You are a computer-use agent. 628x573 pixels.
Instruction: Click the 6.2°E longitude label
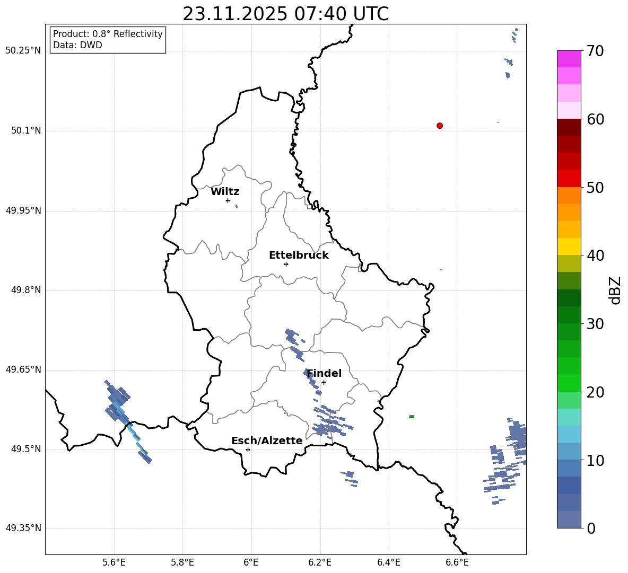coord(320,562)
